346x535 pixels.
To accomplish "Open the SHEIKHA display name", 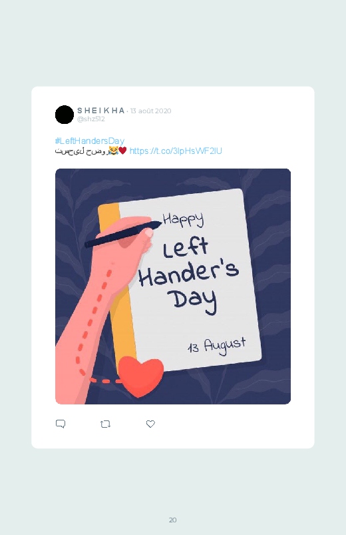I will 101,111.
